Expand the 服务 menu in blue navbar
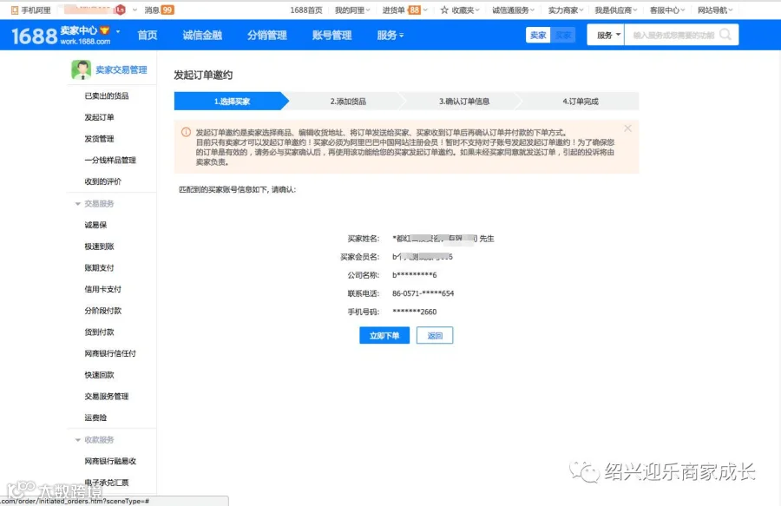781x506 pixels. tap(390, 36)
